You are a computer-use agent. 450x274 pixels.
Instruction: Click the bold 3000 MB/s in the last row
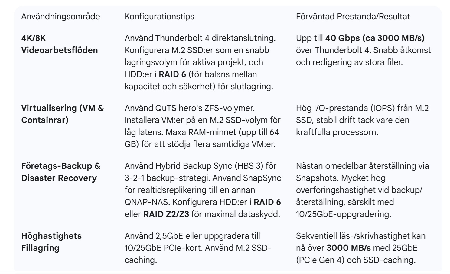pos(349,248)
